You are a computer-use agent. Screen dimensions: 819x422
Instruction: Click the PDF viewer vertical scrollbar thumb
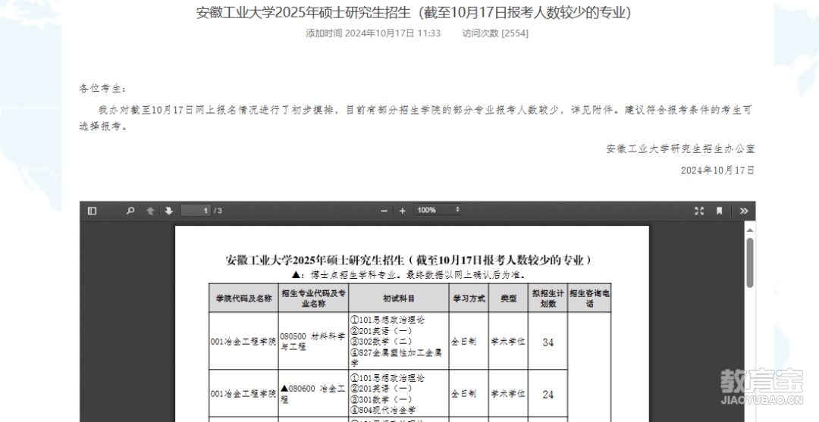click(x=749, y=262)
